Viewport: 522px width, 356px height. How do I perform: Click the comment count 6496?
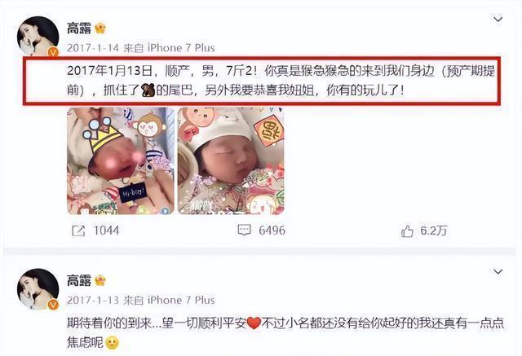(272, 231)
